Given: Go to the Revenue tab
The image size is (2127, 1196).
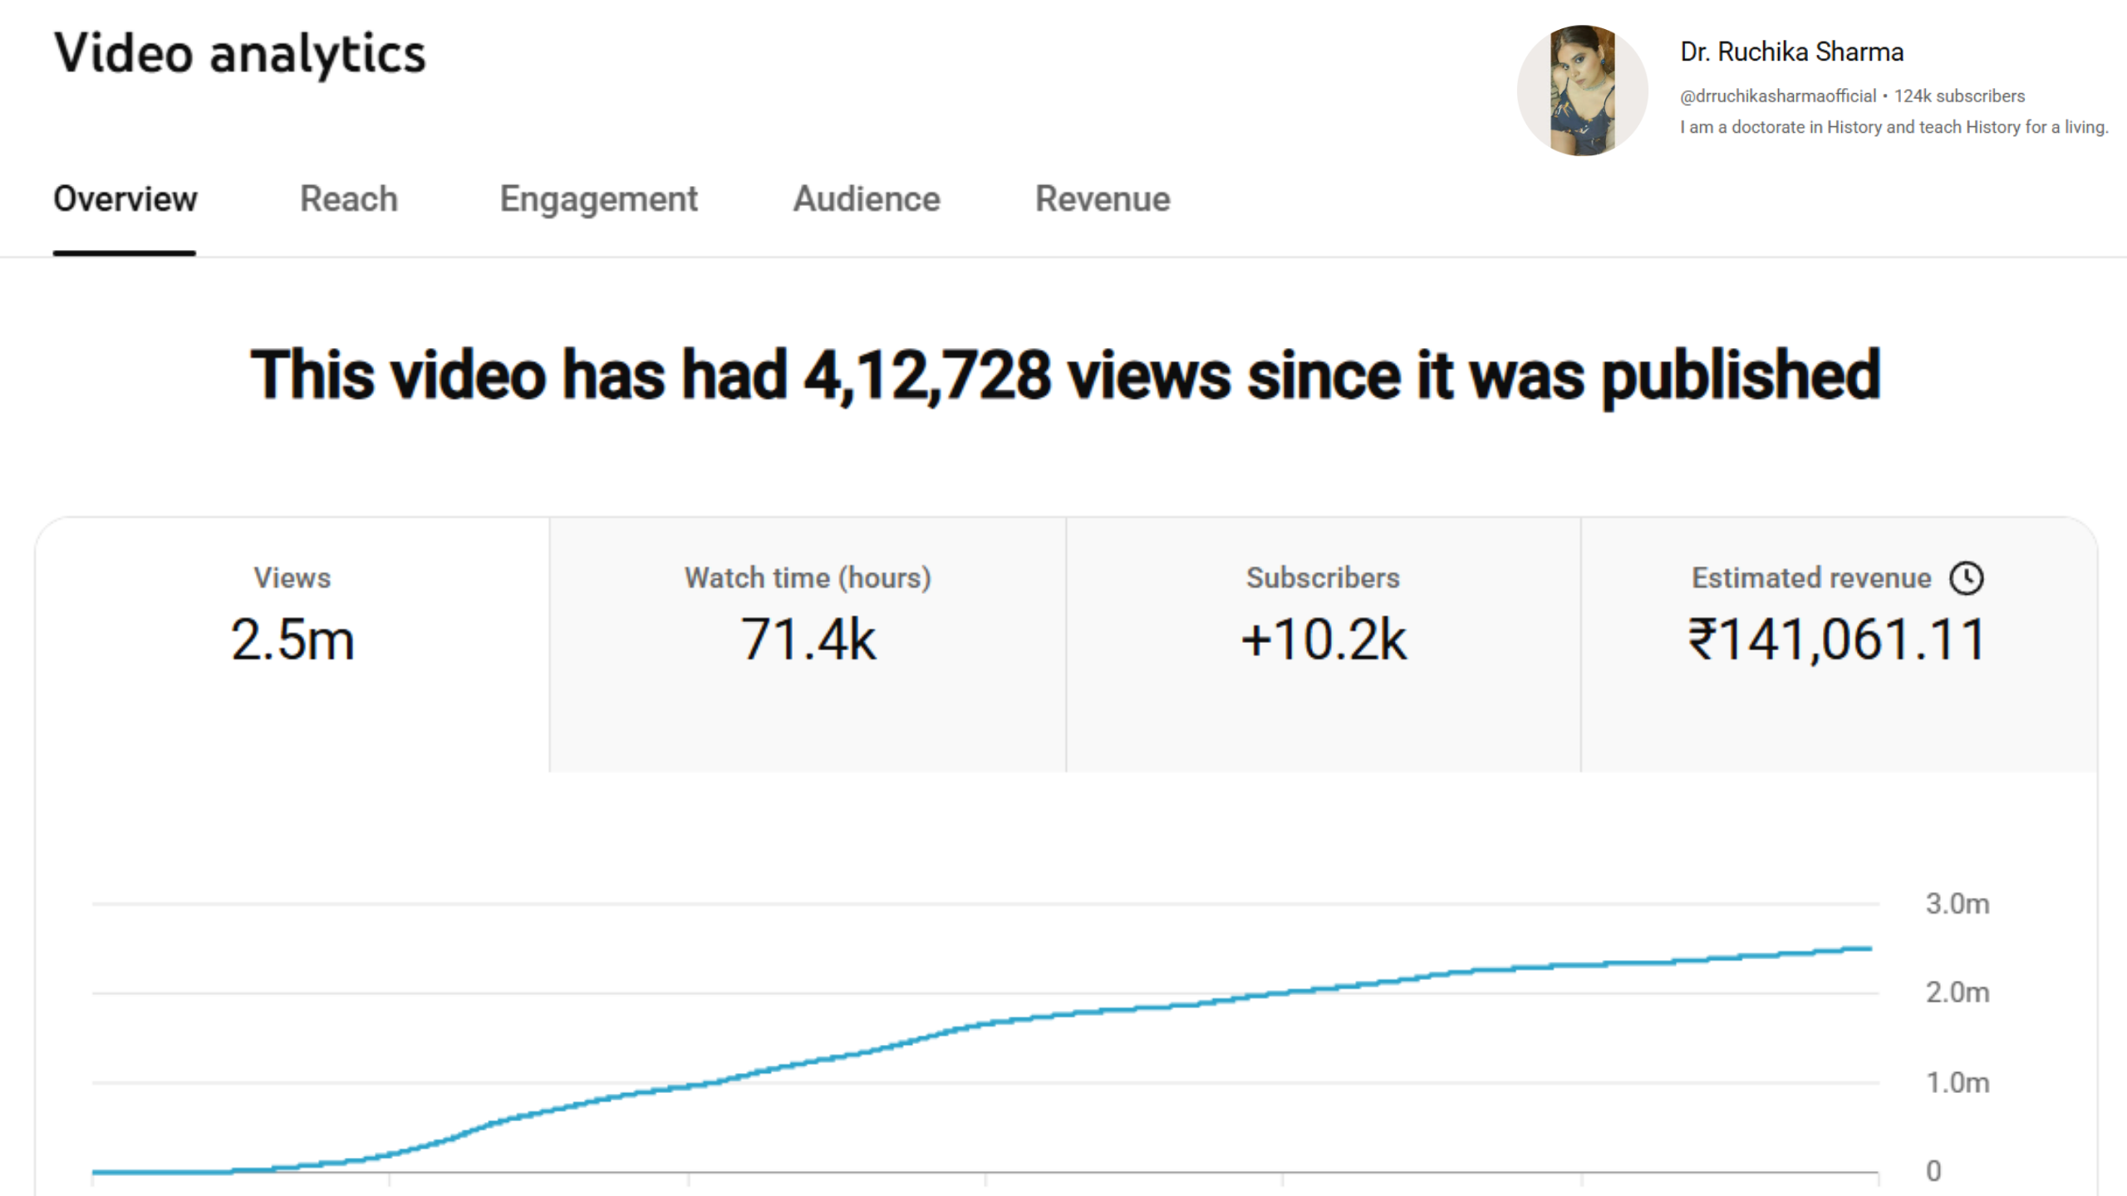Looking at the screenshot, I should (x=1103, y=199).
